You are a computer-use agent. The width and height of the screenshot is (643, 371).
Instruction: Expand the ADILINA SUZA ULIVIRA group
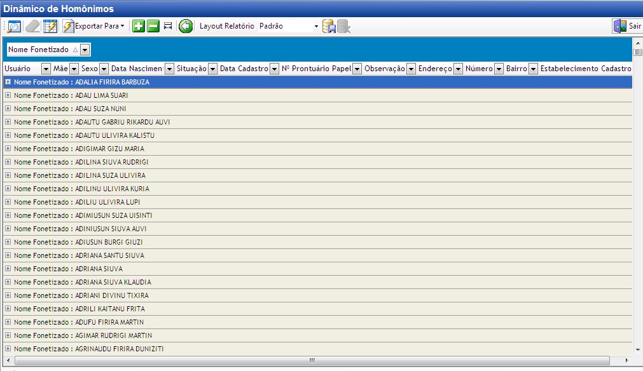(8, 175)
